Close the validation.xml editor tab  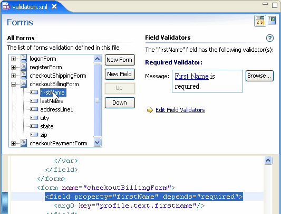click(54, 7)
